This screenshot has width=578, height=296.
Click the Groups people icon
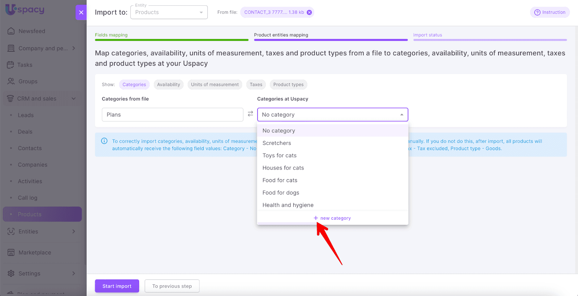coord(11,81)
